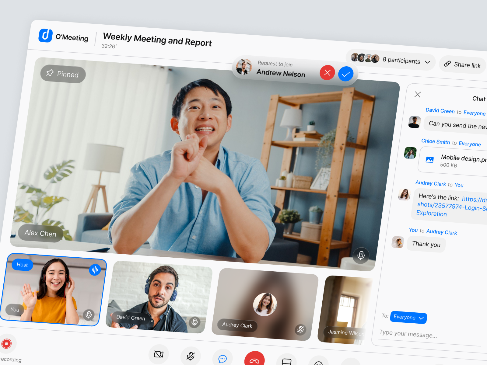Click your avatar beside Thank you message
The width and height of the screenshot is (487, 365).
[398, 242]
